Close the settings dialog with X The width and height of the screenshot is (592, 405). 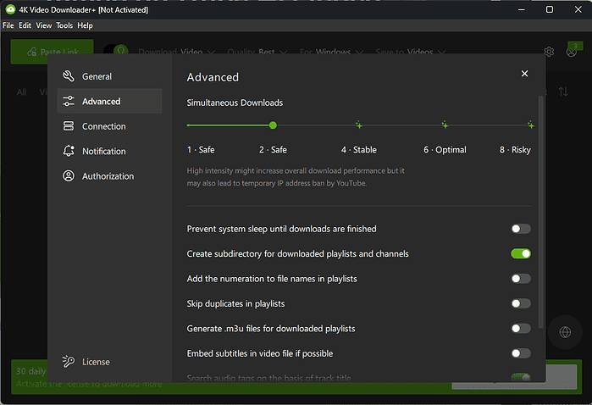(x=524, y=74)
